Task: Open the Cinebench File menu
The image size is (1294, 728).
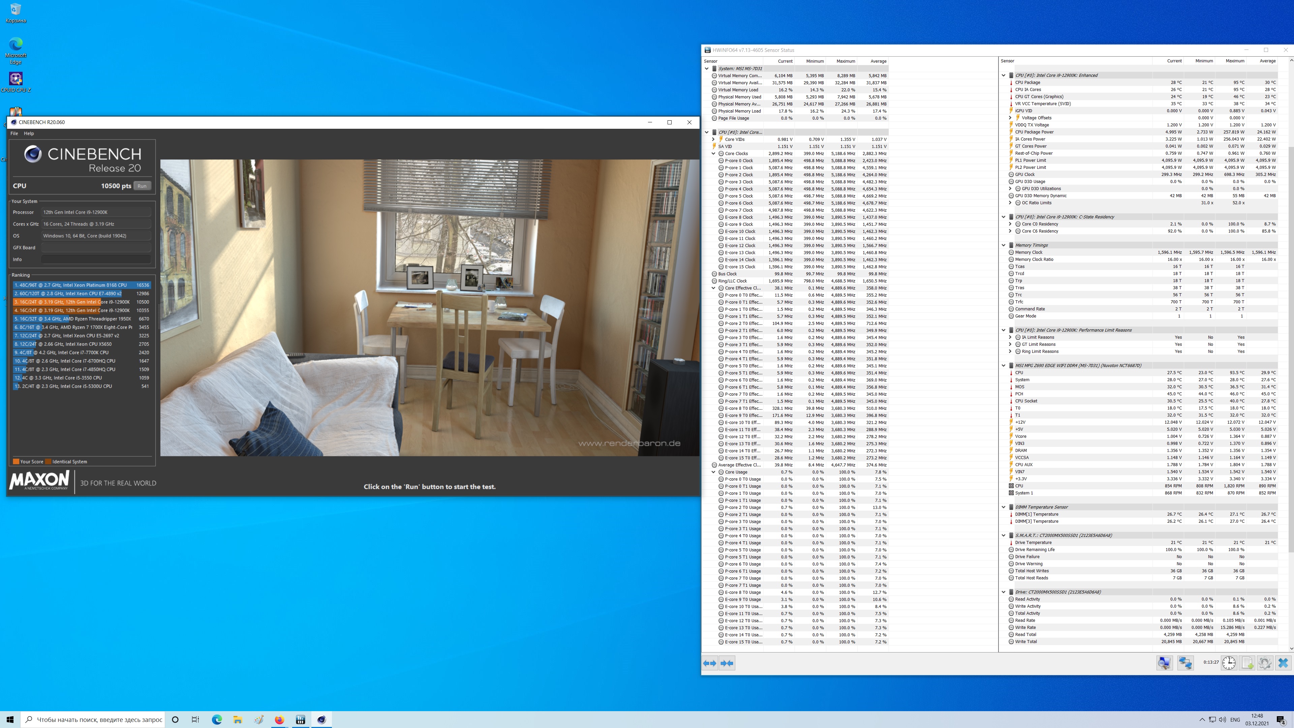Action: (x=14, y=134)
